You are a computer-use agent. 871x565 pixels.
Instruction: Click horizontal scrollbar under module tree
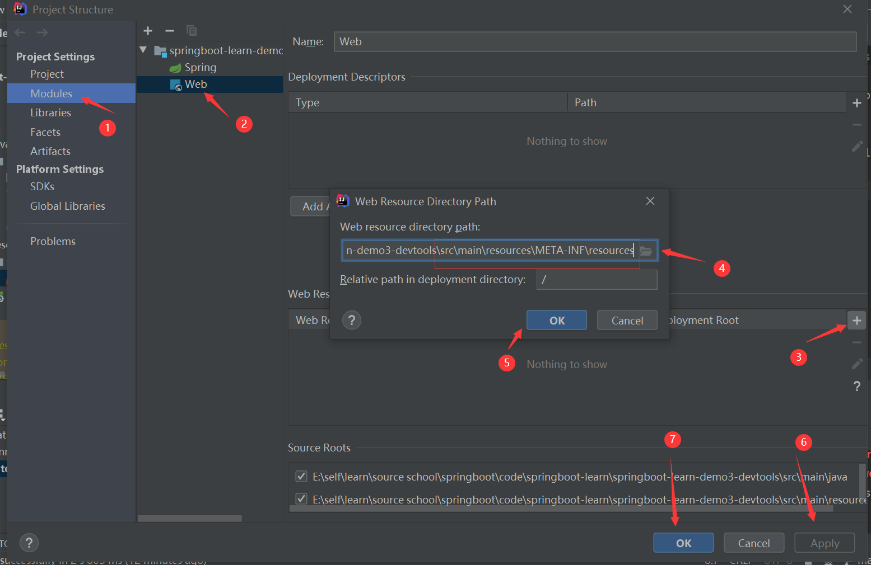point(190,519)
